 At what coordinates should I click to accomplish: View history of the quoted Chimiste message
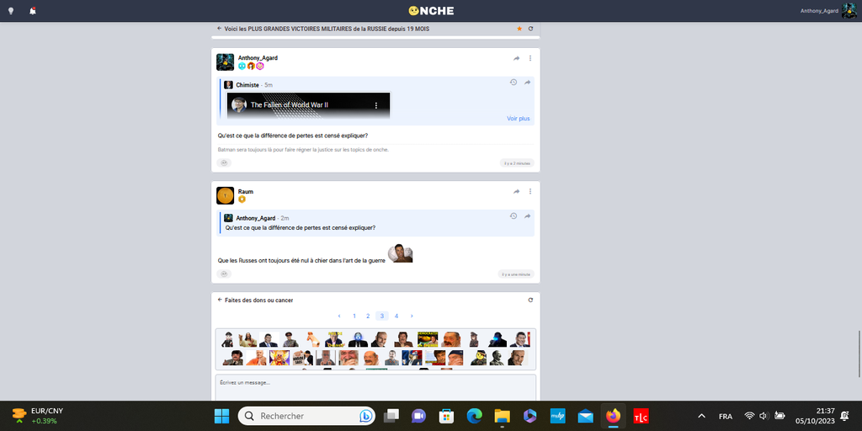click(x=513, y=82)
